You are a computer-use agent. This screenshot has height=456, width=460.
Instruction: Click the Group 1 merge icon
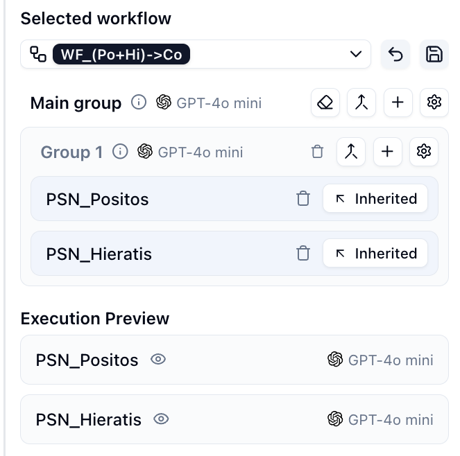[351, 152]
